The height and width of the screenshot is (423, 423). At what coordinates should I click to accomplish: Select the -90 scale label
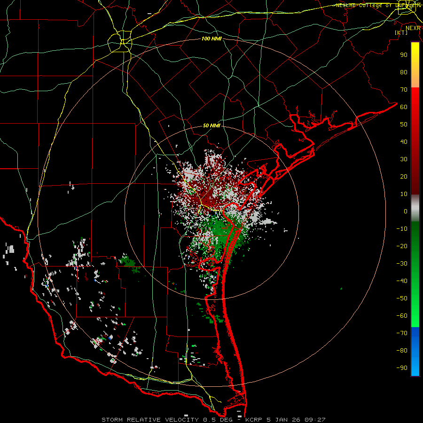(x=402, y=368)
